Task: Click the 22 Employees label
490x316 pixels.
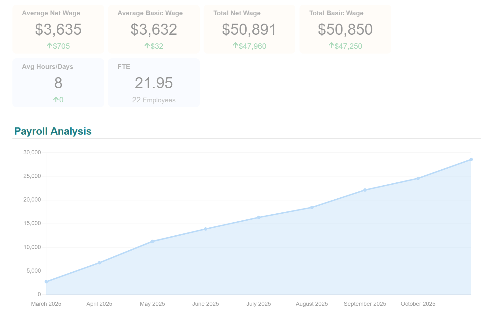Action: [x=154, y=100]
